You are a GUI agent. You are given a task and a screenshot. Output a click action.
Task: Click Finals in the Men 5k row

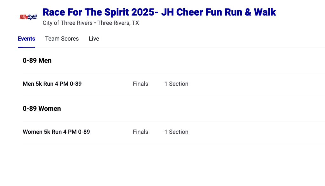coord(141,84)
